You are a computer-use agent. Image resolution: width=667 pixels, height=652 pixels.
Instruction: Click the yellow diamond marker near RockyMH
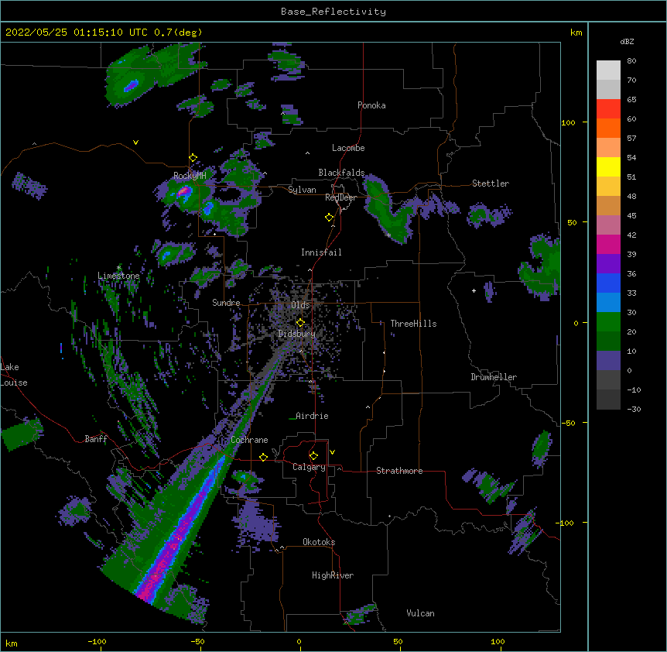193,158
